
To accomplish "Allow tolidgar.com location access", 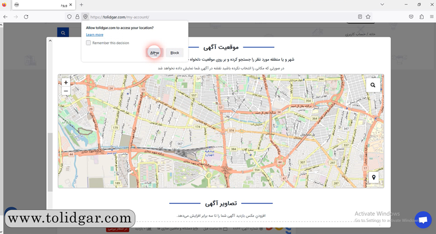I will pyautogui.click(x=154, y=53).
